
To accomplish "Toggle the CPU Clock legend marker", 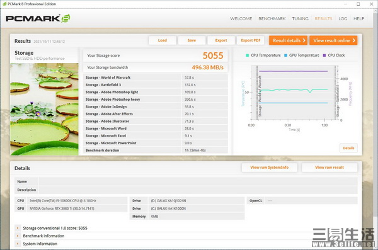I will (324, 55).
